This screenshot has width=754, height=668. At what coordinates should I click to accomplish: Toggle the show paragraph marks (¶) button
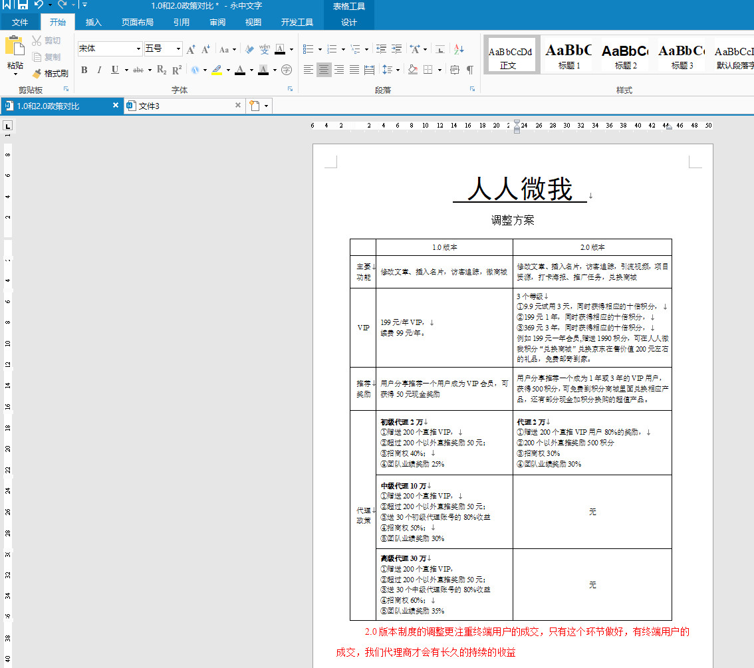pos(470,70)
